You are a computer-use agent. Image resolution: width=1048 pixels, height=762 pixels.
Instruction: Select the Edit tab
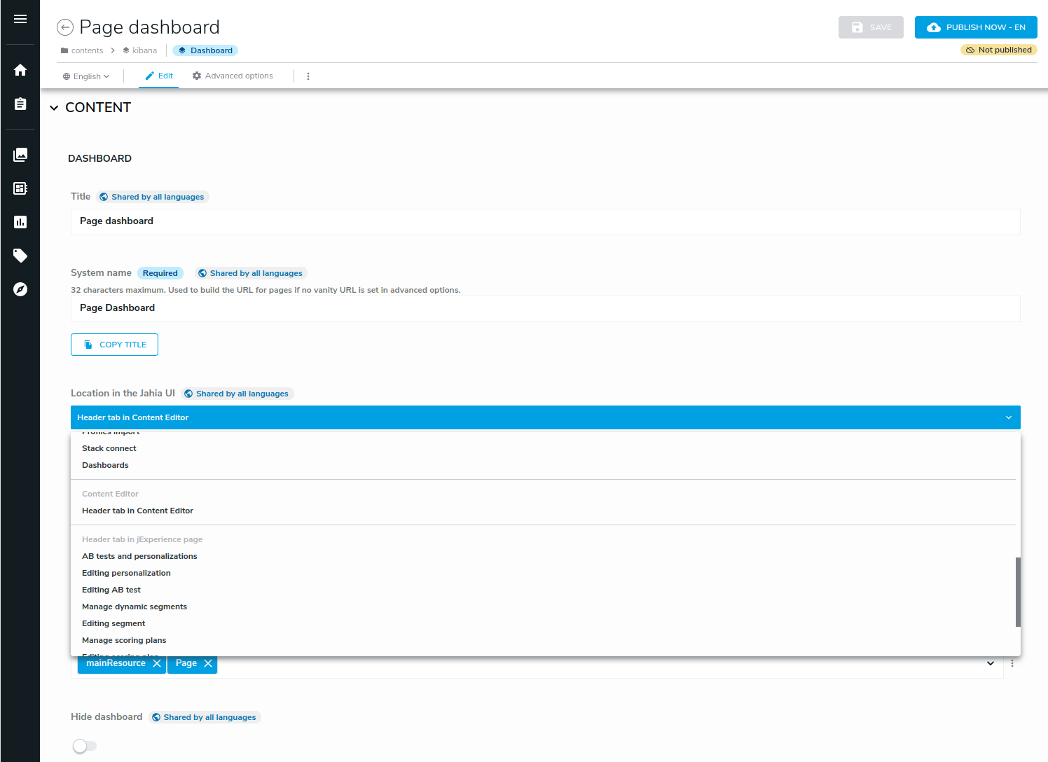159,76
